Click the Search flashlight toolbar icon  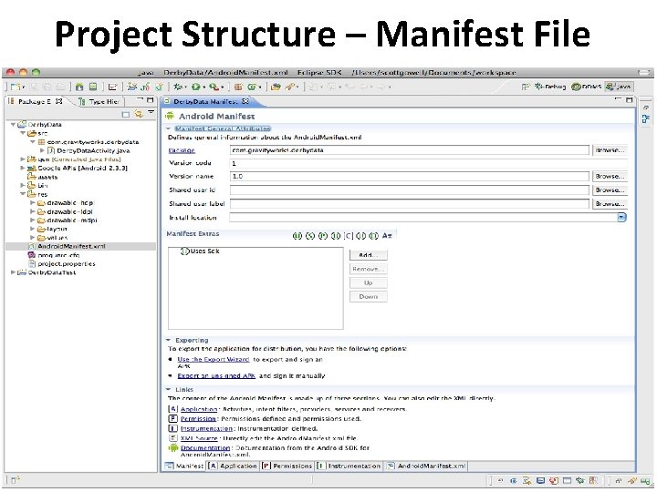coord(289,87)
